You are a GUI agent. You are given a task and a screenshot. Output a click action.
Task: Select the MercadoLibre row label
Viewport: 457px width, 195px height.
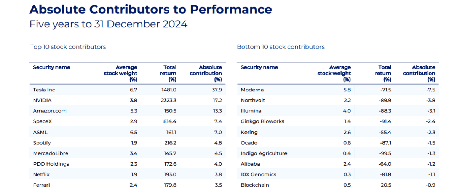(51, 153)
